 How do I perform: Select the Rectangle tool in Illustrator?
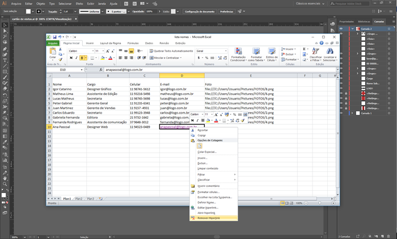pyautogui.click(x=5, y=72)
